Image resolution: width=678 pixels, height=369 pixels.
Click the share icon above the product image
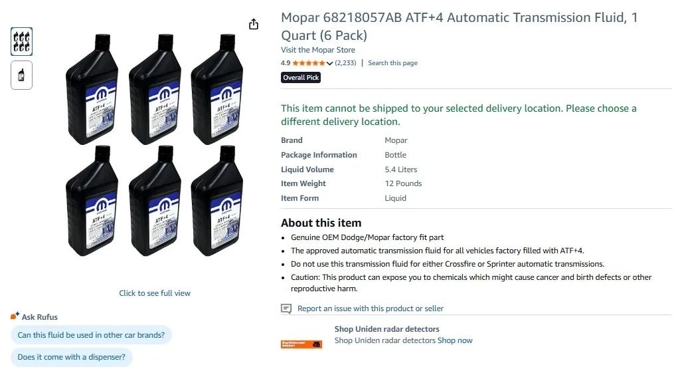[x=254, y=24]
